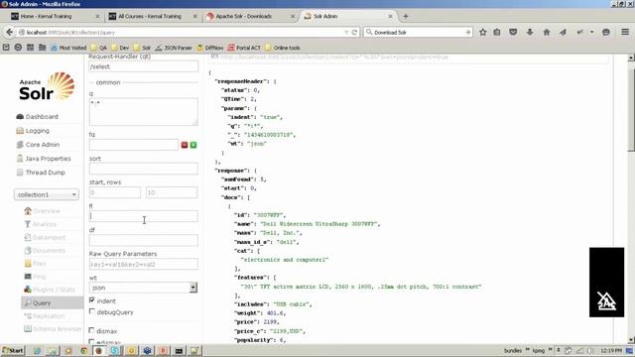This screenshot has height=357, width=635.
Task: Open the Pocket icon
Action: coord(513,32)
